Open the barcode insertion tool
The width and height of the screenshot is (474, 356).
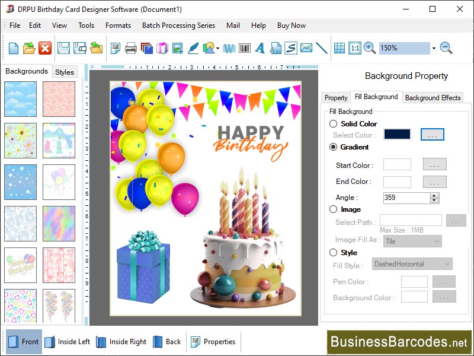244,48
